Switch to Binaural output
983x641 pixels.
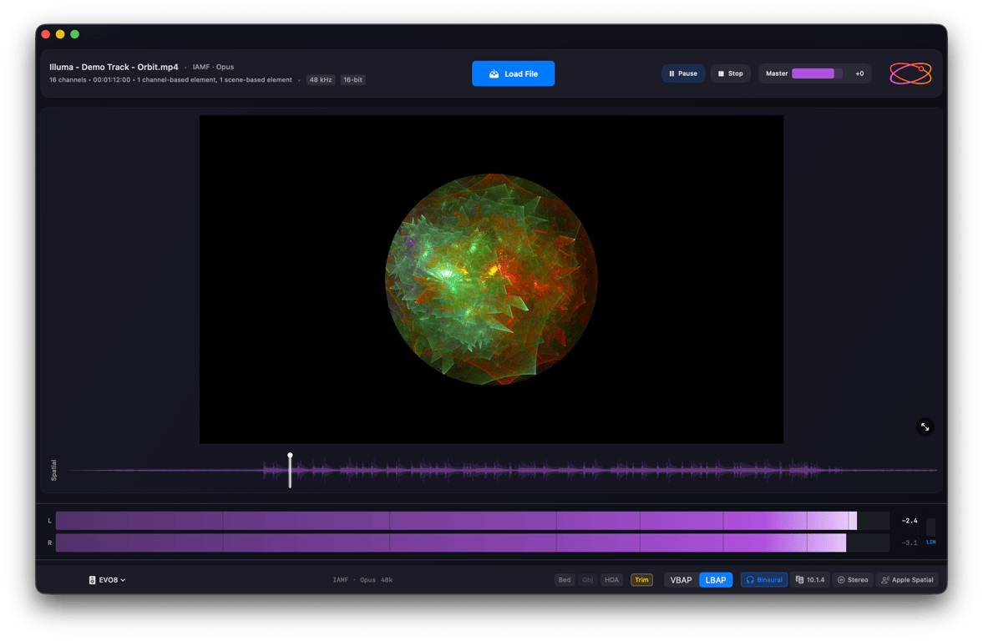coord(763,579)
